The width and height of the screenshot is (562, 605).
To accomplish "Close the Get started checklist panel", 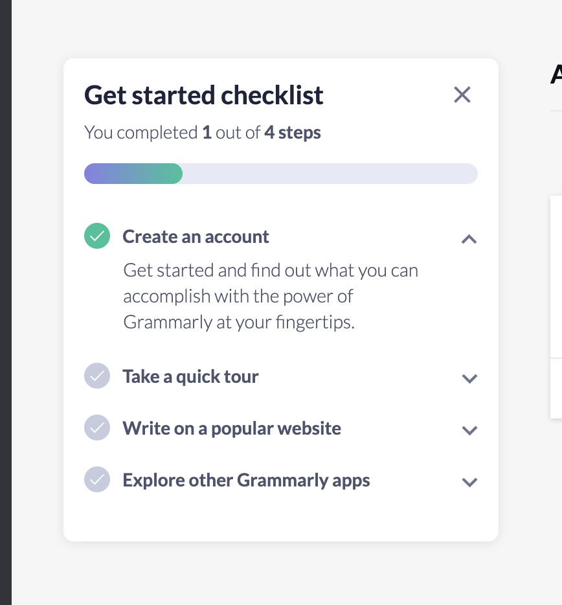I will [462, 95].
